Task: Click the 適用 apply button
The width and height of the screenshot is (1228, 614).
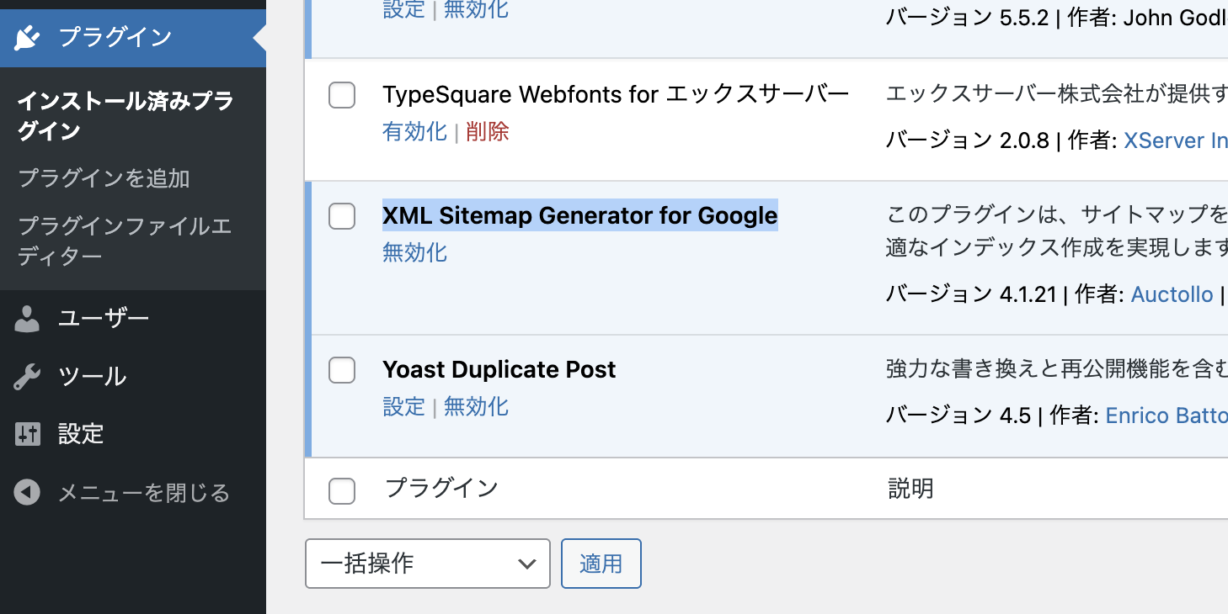Action: (x=601, y=564)
